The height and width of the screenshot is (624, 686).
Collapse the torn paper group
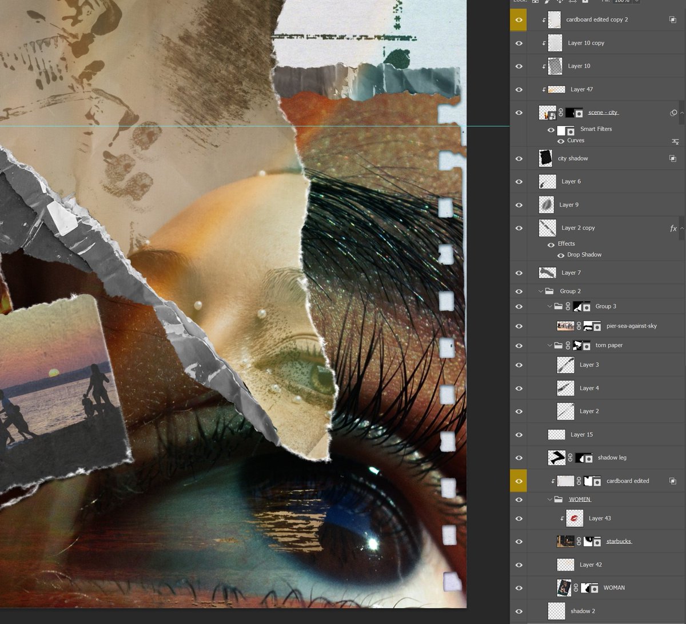pos(550,345)
